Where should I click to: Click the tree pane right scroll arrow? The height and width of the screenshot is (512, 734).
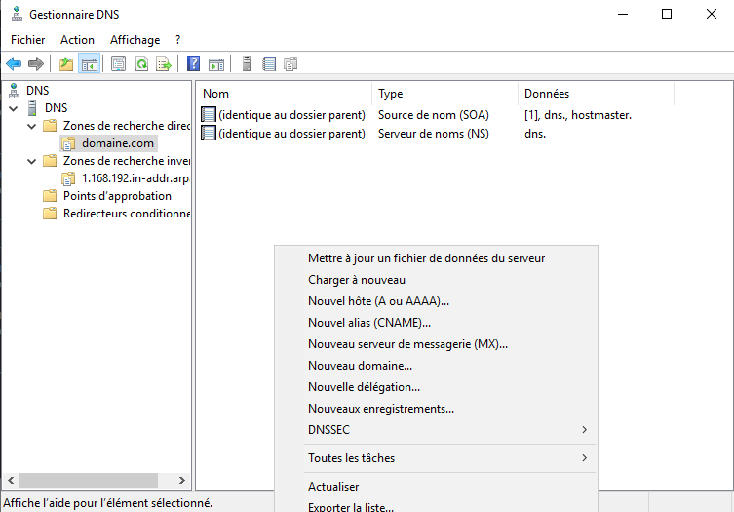point(182,480)
